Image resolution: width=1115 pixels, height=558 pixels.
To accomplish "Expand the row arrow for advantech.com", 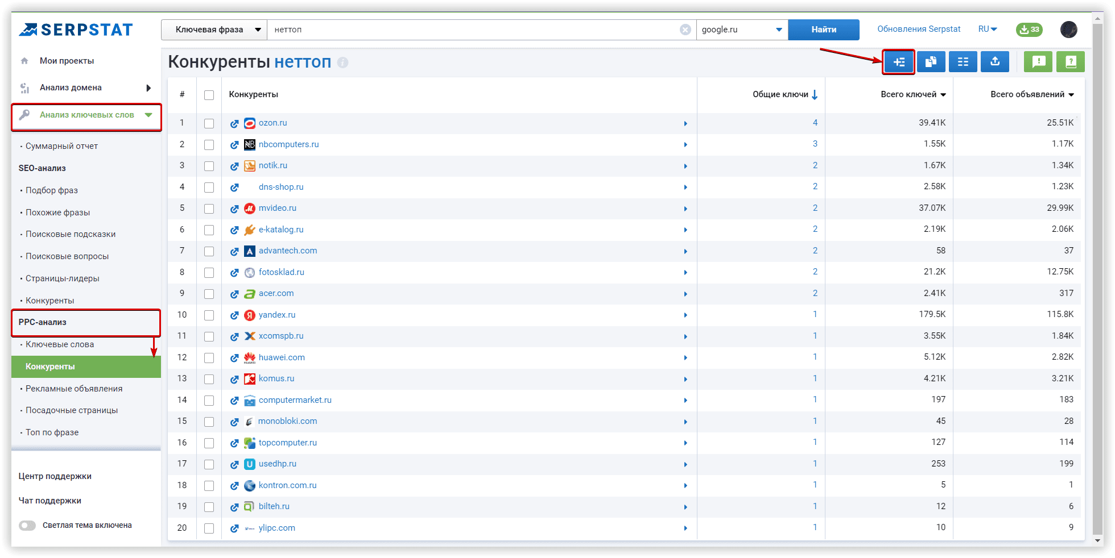I will click(x=685, y=251).
